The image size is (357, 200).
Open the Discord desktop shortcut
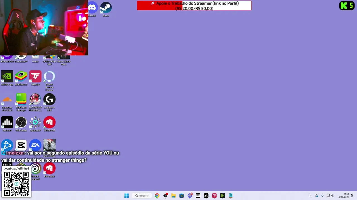pos(92,7)
